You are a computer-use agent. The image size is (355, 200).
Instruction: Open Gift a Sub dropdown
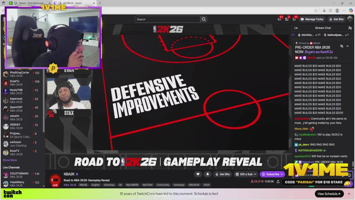[246, 174]
